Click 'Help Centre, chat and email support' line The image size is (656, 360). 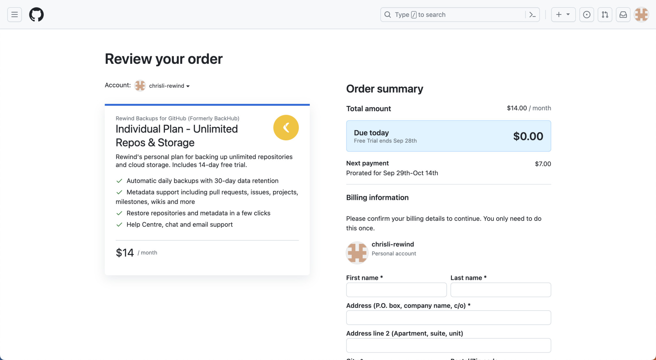coord(174,225)
